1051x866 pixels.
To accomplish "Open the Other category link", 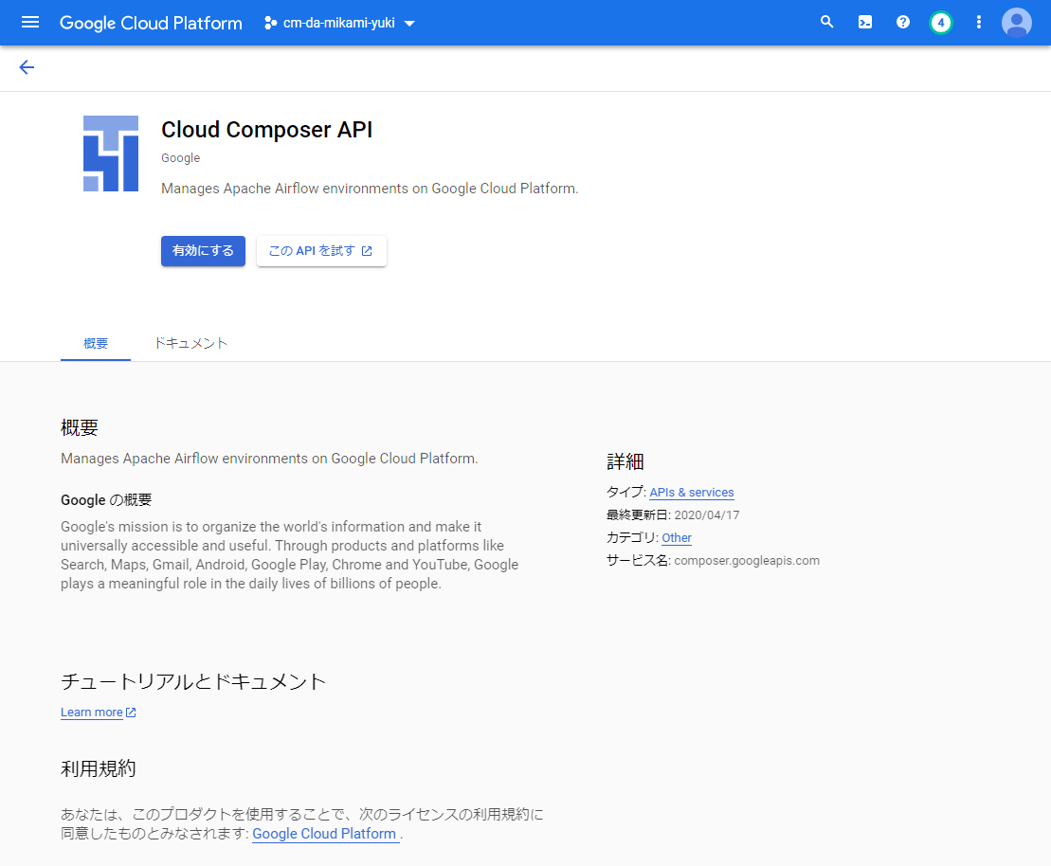I will (676, 537).
